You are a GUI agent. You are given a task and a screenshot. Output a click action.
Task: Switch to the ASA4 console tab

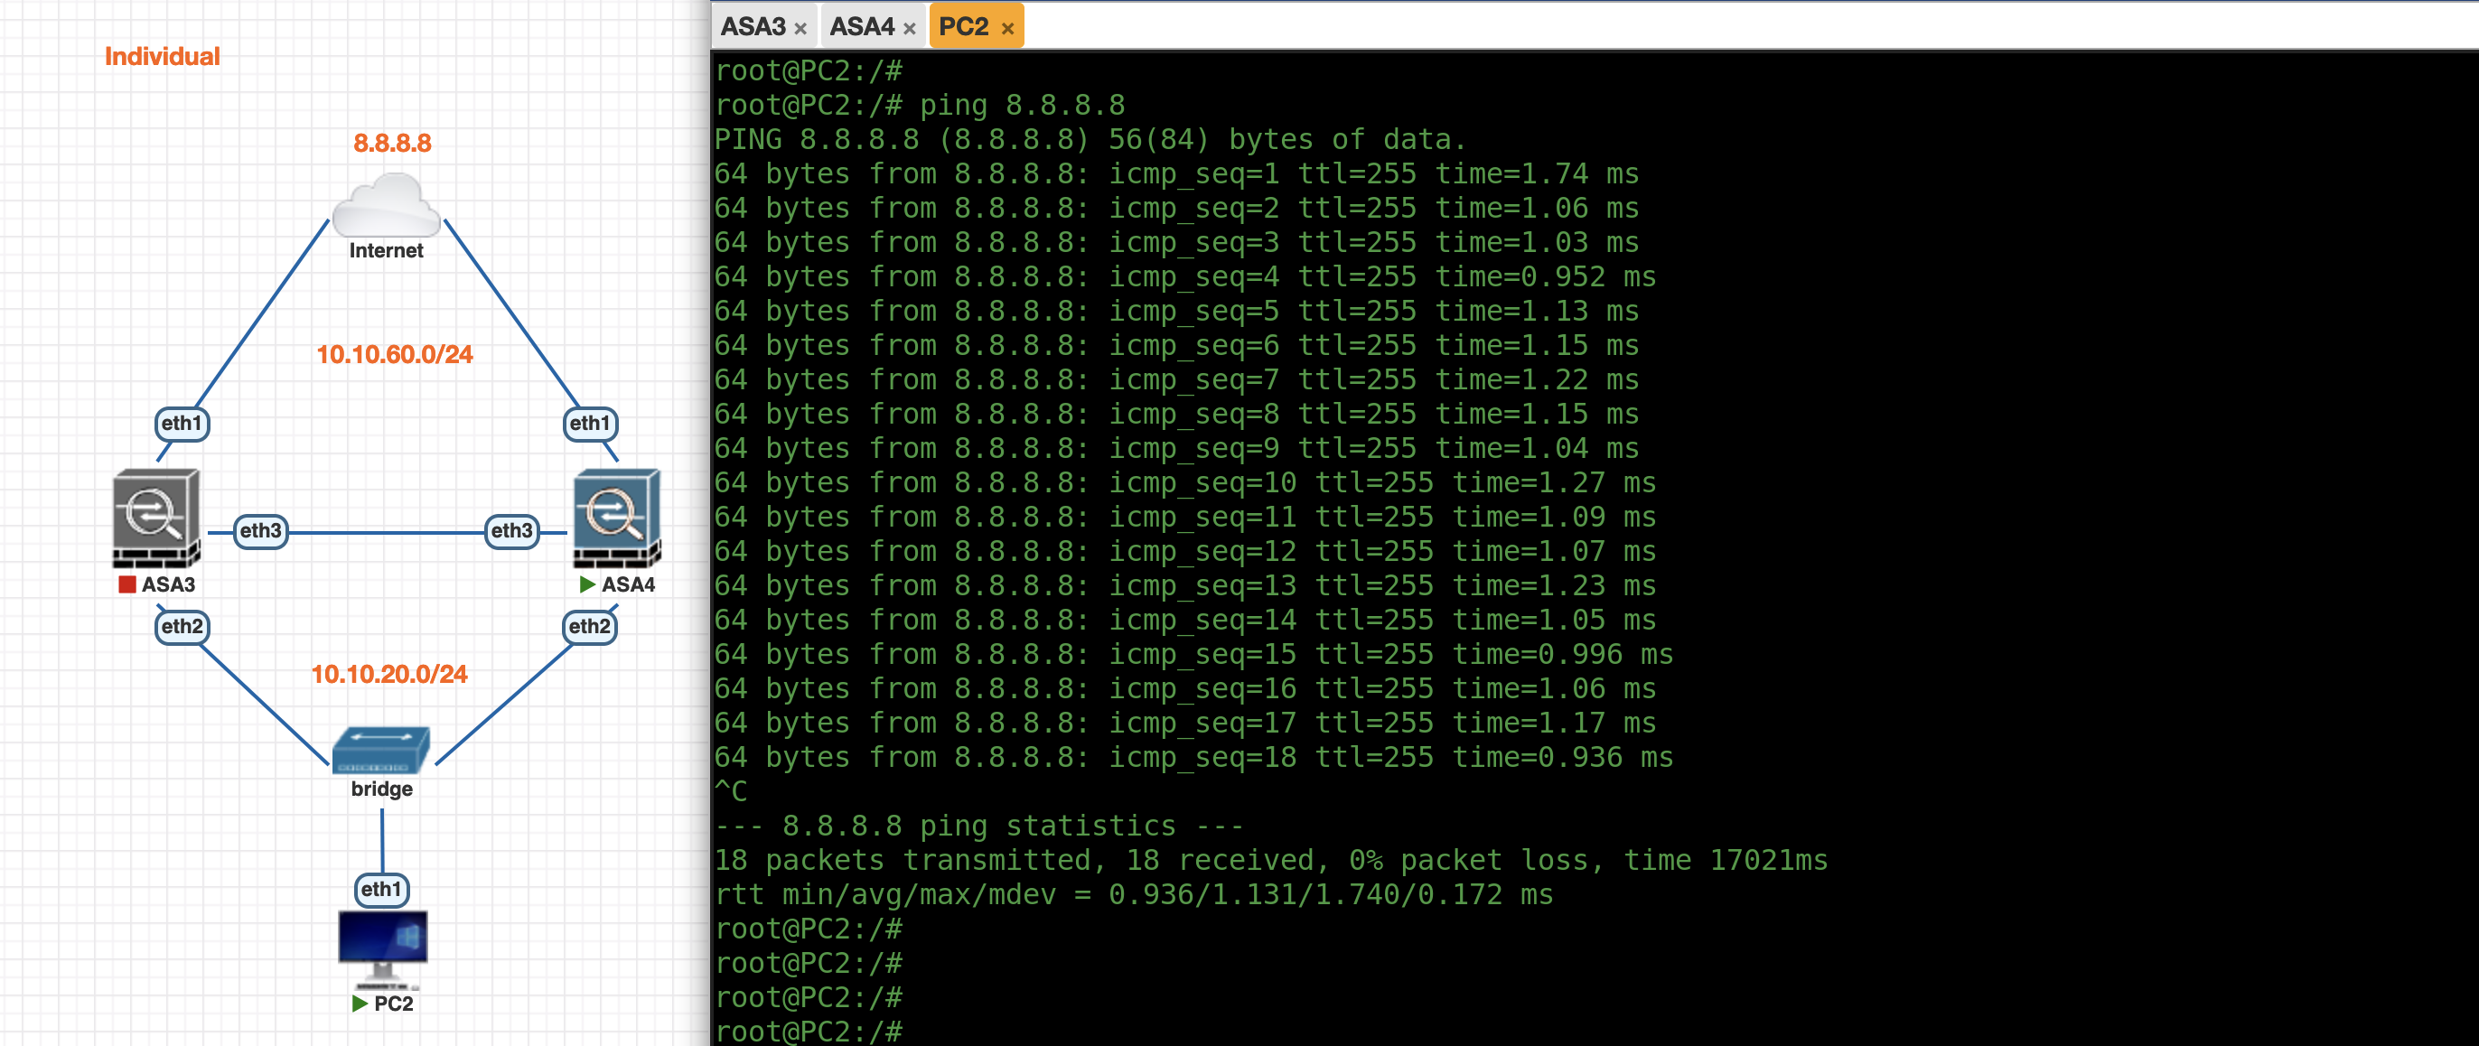tap(861, 27)
